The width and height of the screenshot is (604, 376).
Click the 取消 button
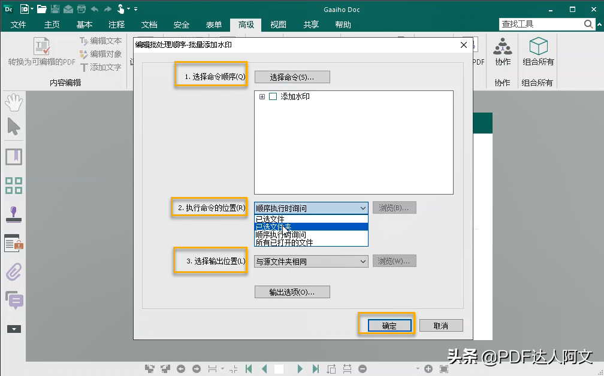click(x=441, y=326)
